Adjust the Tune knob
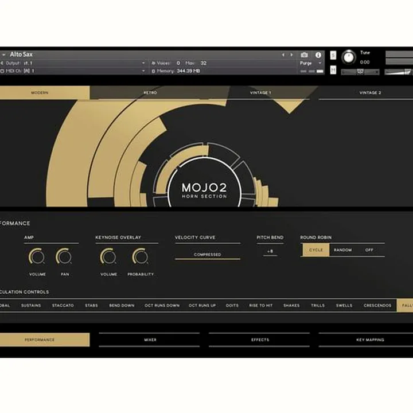This screenshot has height=413, width=413. point(349,57)
